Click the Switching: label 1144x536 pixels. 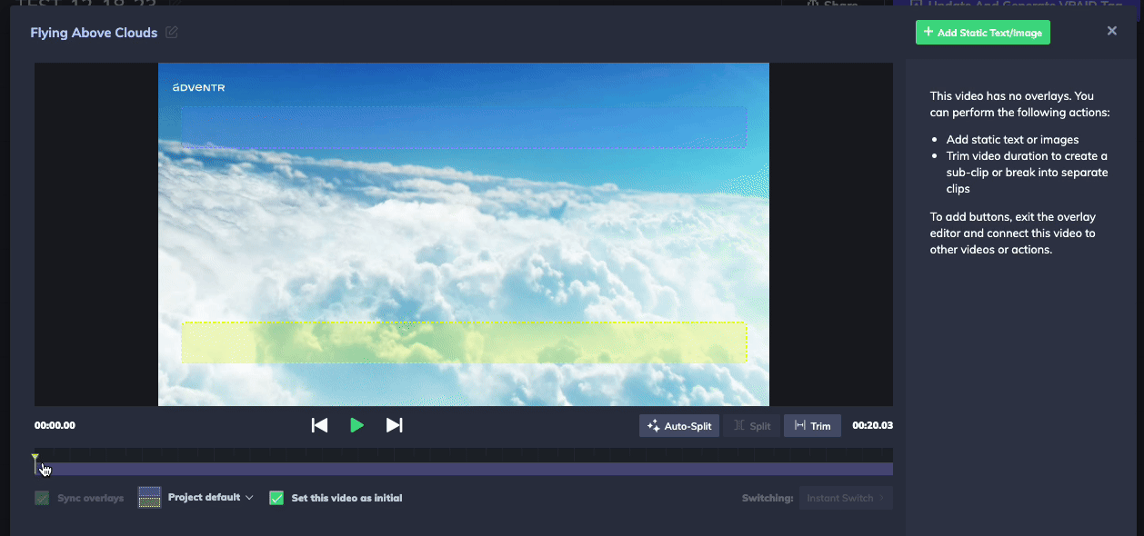point(768,498)
